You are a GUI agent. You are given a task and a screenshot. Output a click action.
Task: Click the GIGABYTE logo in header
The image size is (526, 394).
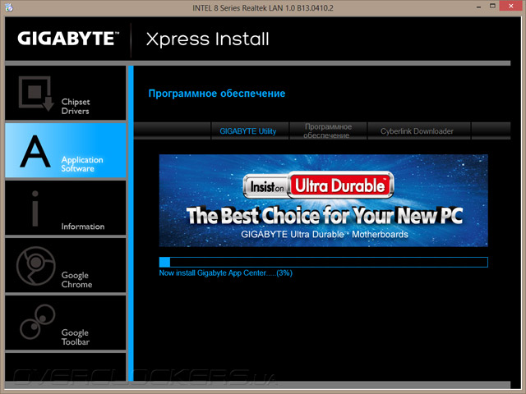[x=68, y=39]
